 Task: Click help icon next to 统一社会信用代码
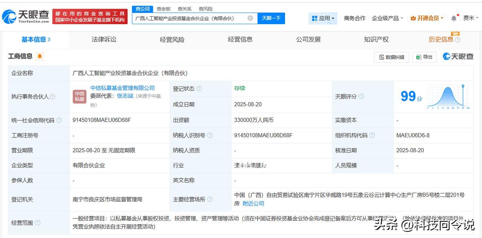coord(59,120)
